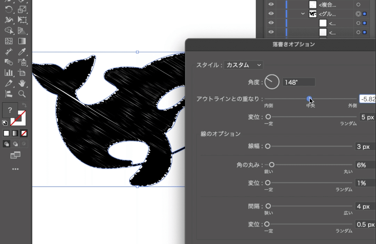Collapse the <グル group using its chevron
The image size is (376, 244).
pos(303,14)
